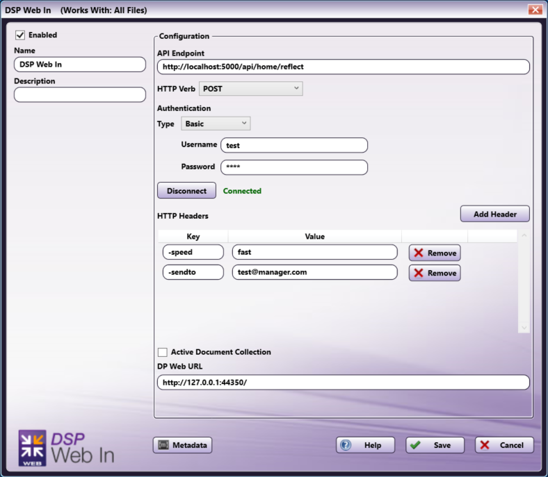Click the red X icon in -speed row
Viewport: 548px width, 477px height.
point(419,253)
